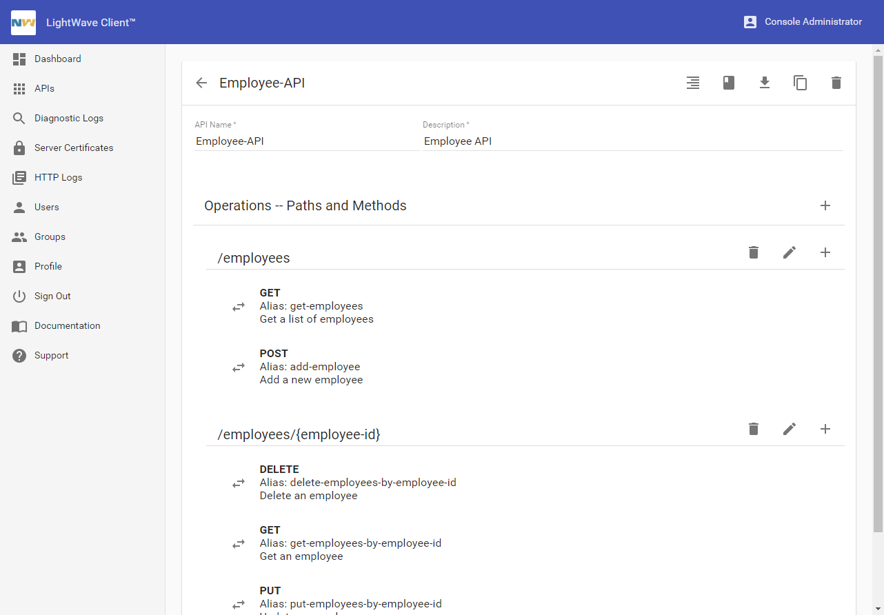Image resolution: width=884 pixels, height=615 pixels.
Task: Open the book icon in API header
Action: tap(728, 83)
